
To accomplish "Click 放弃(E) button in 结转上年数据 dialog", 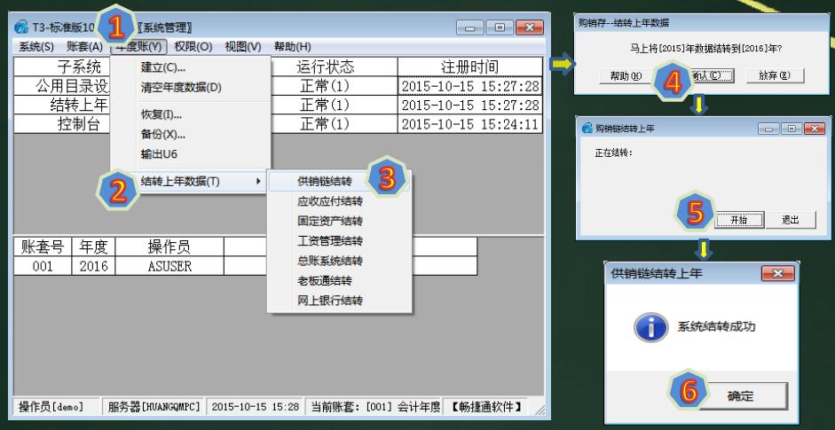I will coord(775,76).
